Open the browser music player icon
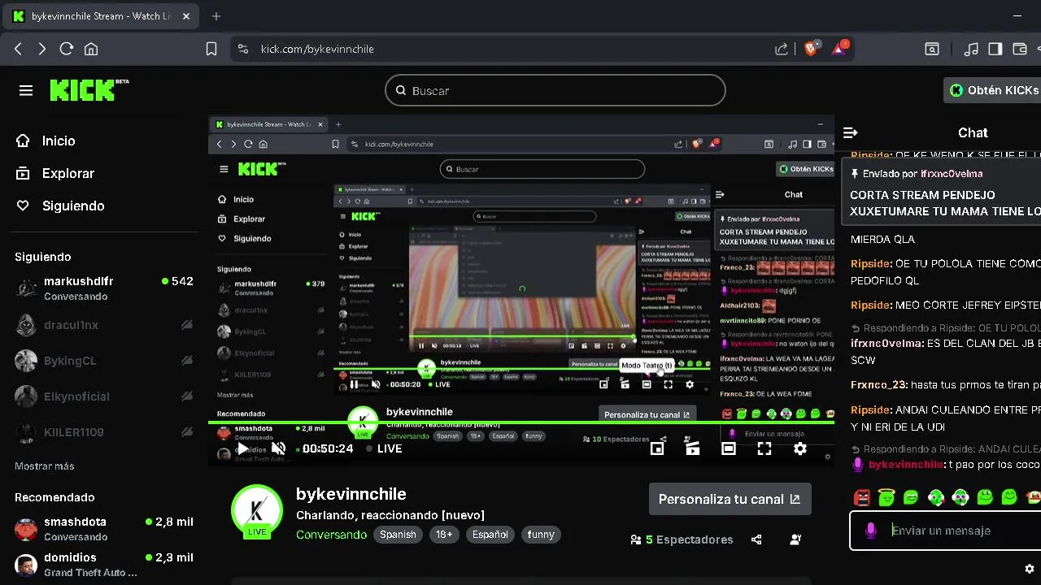The width and height of the screenshot is (1041, 585). [971, 49]
